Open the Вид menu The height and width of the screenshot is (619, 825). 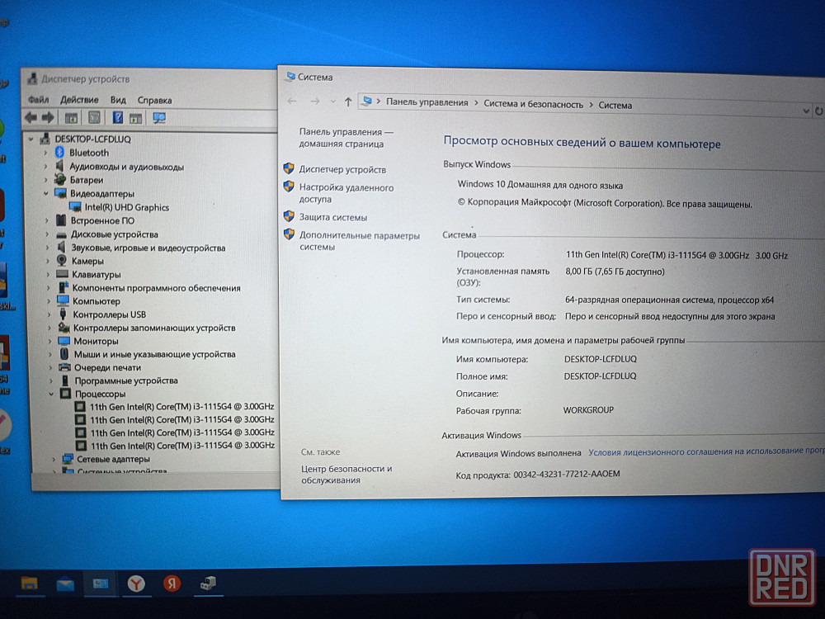click(x=118, y=100)
